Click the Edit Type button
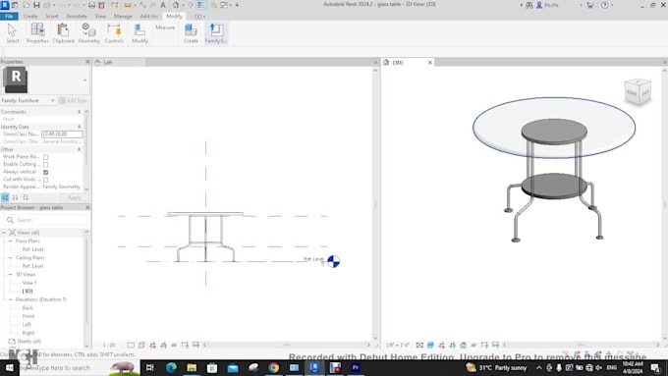668x376 pixels. point(74,100)
